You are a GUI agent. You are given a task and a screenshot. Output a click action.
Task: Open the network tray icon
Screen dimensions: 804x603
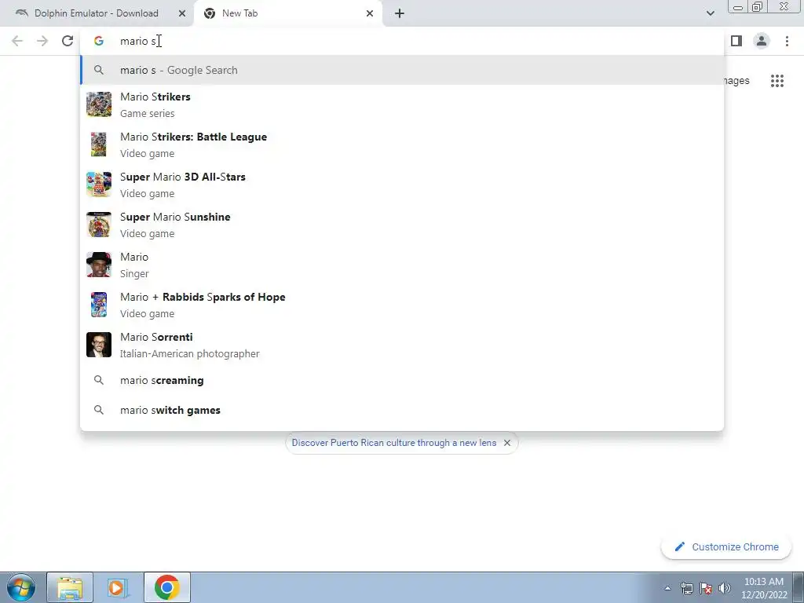(686, 588)
